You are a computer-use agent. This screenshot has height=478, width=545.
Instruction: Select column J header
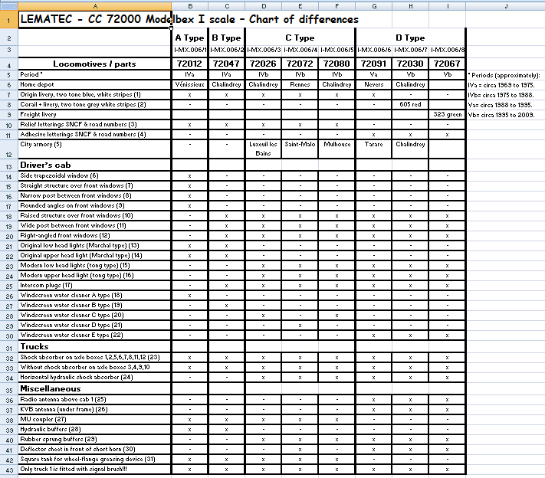click(506, 6)
